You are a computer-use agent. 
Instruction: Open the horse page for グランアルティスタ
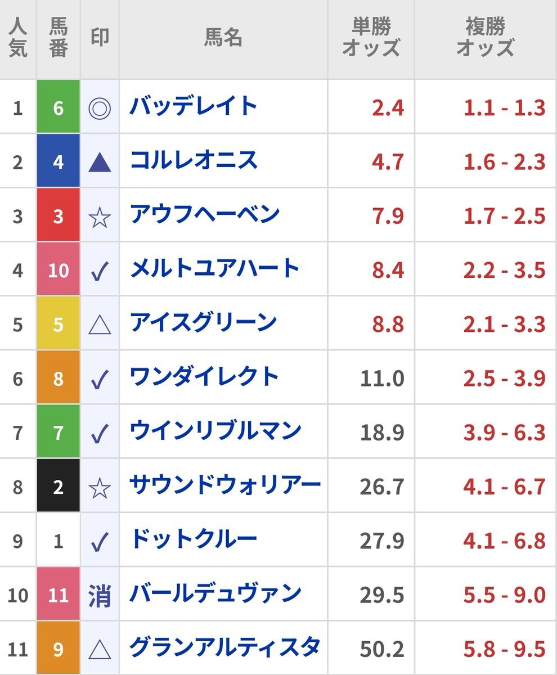click(x=225, y=648)
